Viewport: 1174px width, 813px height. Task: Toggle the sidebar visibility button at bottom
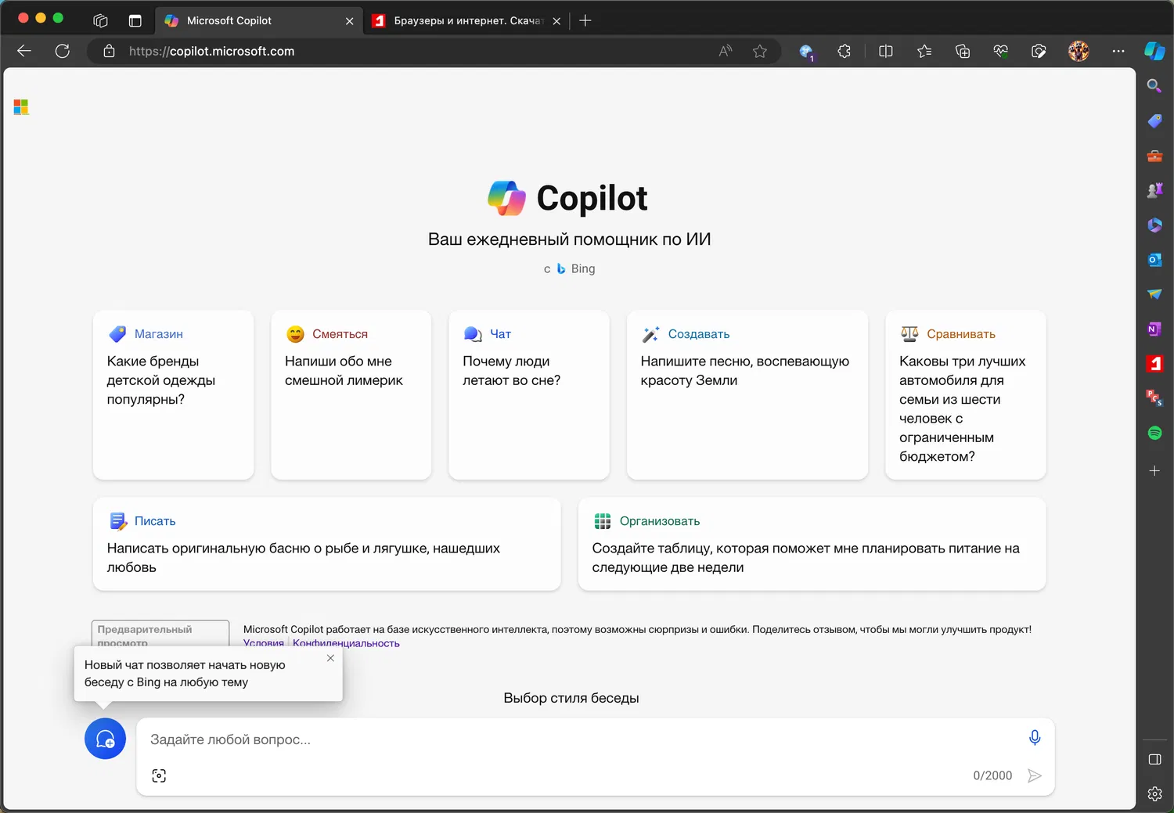(x=1154, y=759)
